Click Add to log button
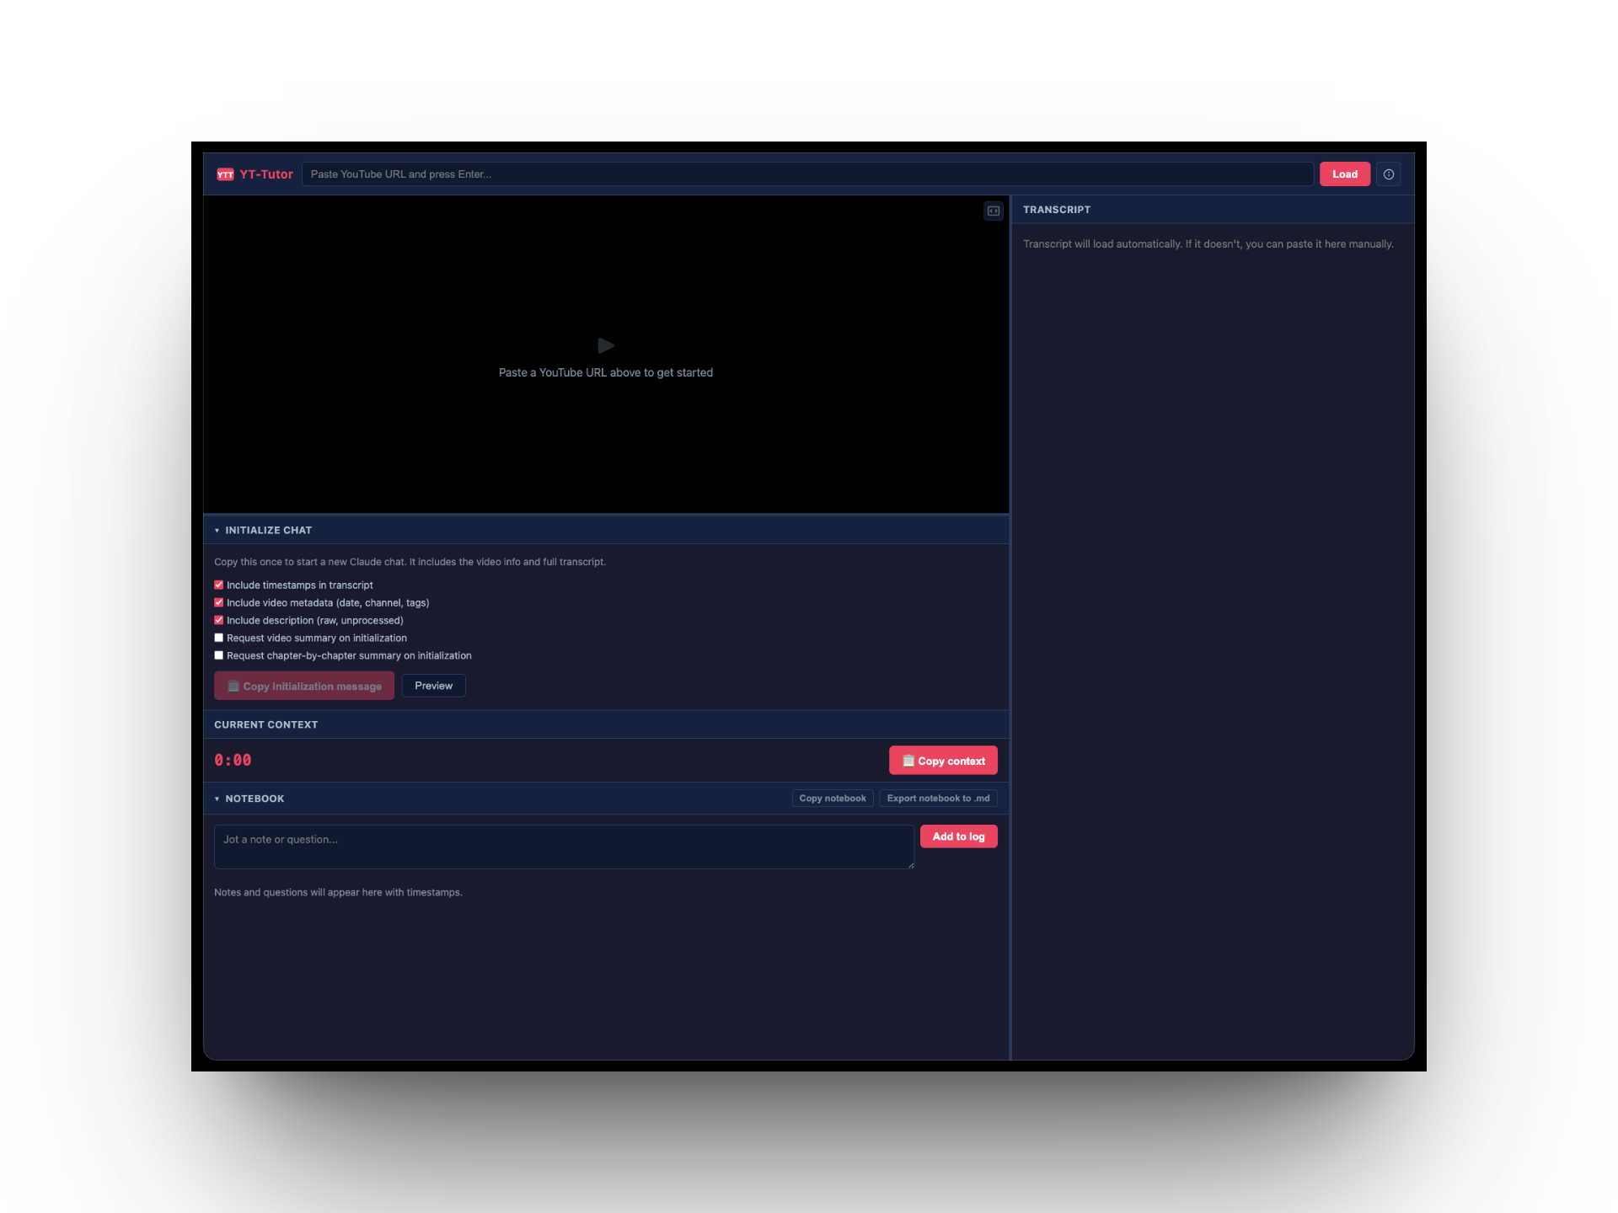 pyautogui.click(x=958, y=836)
